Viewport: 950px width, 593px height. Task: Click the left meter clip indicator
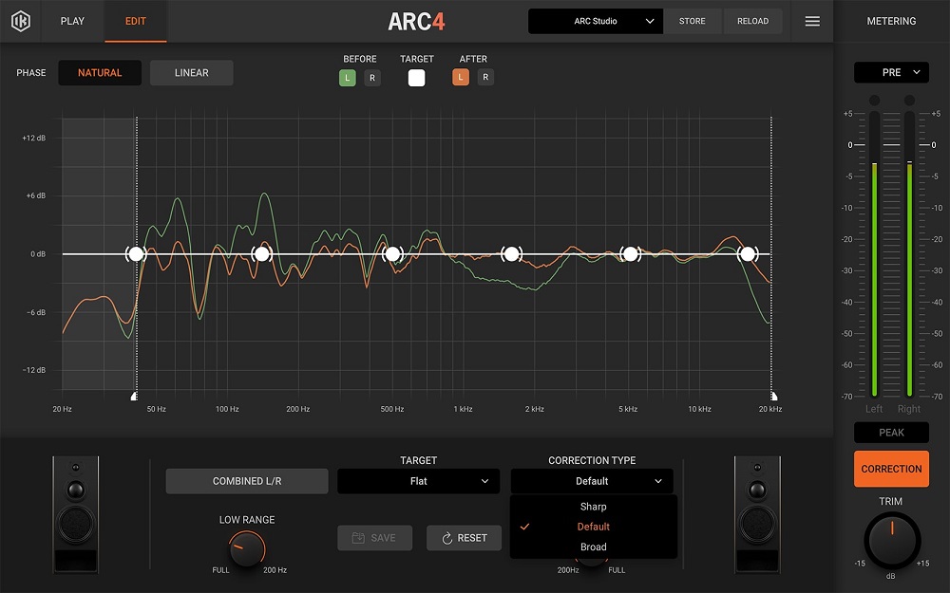click(x=875, y=101)
